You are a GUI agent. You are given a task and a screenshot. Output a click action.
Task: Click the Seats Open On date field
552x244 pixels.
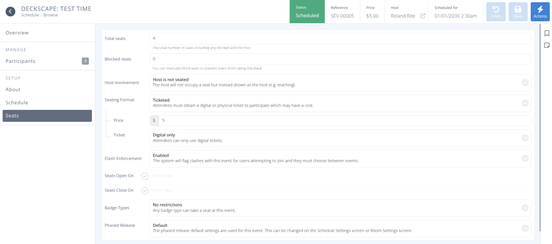coord(340,176)
